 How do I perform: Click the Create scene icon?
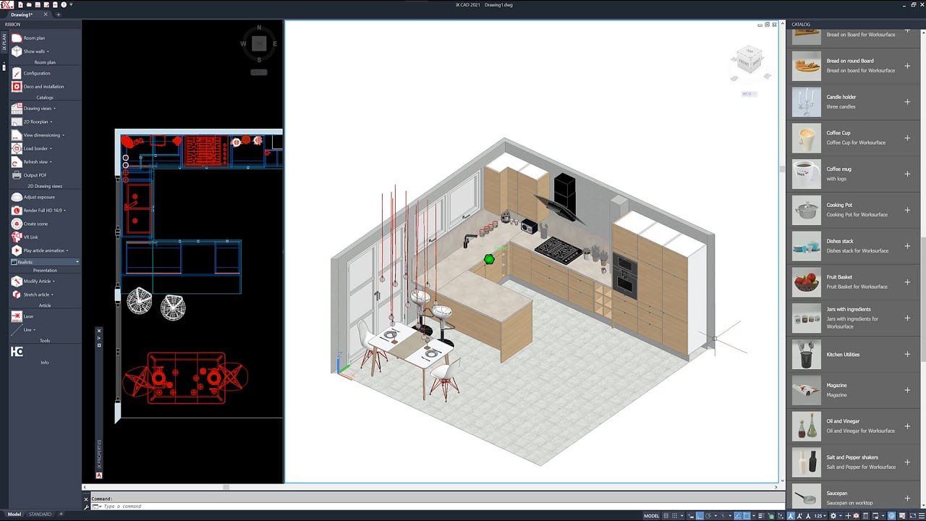[x=17, y=224]
